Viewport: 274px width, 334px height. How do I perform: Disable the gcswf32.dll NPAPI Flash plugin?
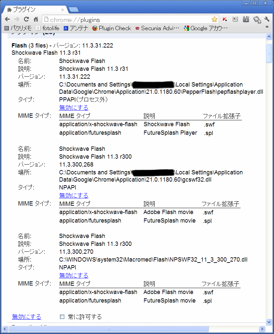coord(74,195)
